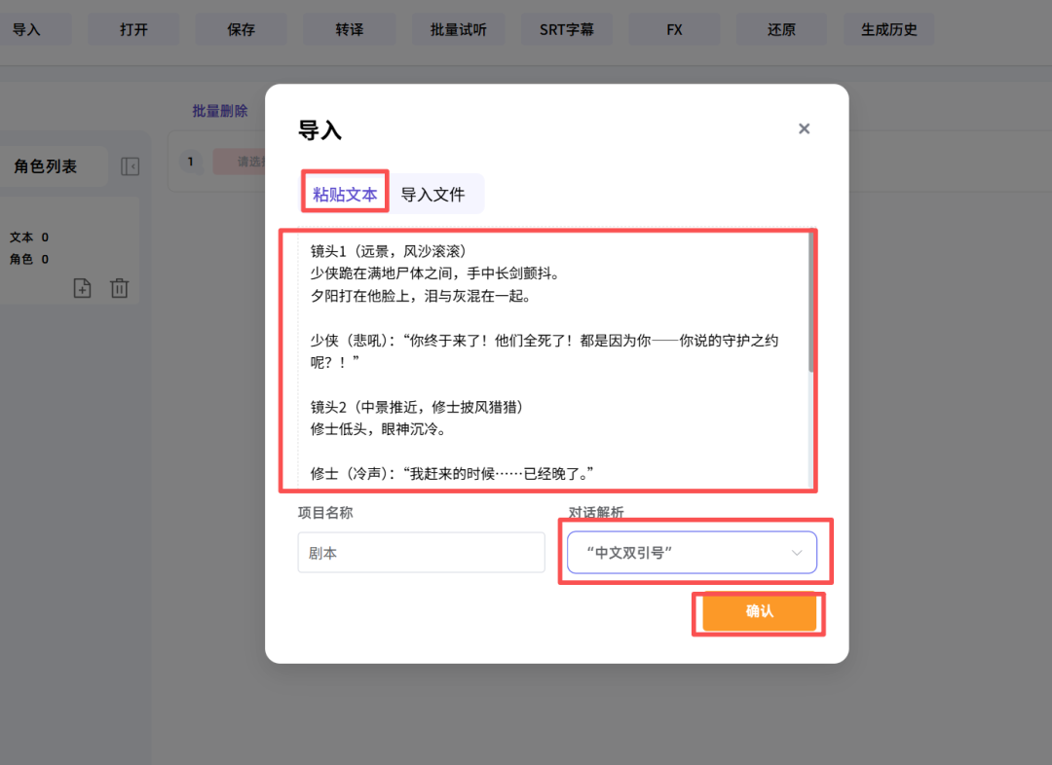Click the 项目名称 input showing 剧本
The width and height of the screenshot is (1052, 765).
pos(421,552)
